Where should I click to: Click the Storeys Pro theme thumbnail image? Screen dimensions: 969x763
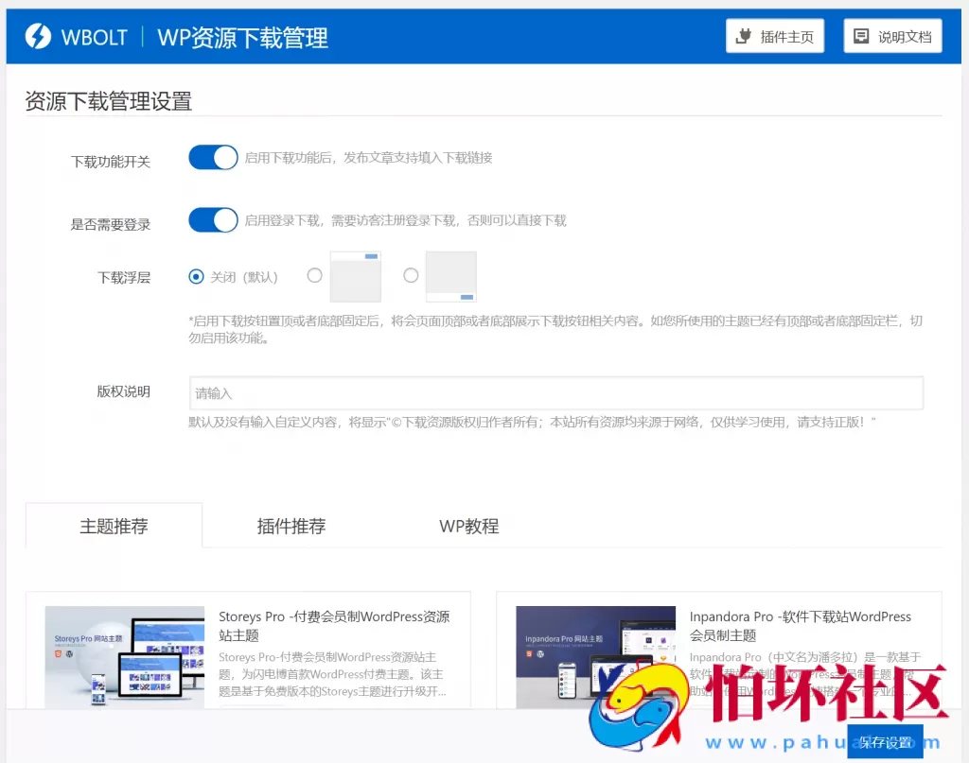[x=124, y=656]
